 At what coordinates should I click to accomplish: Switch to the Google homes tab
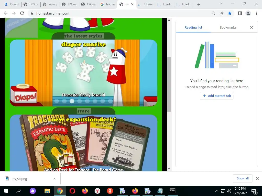(108, 4)
